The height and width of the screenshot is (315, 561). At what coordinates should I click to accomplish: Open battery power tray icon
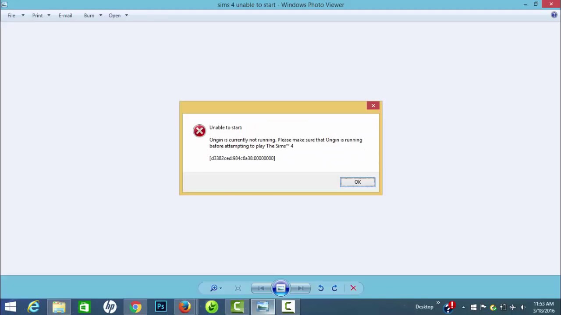504,307
